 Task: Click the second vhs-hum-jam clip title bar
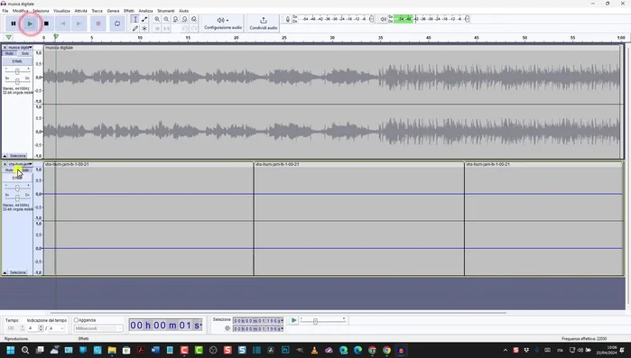click(x=359, y=164)
